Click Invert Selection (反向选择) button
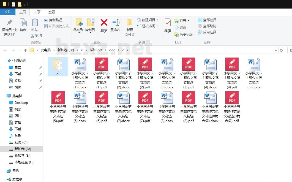The image size is (292, 182). [207, 32]
